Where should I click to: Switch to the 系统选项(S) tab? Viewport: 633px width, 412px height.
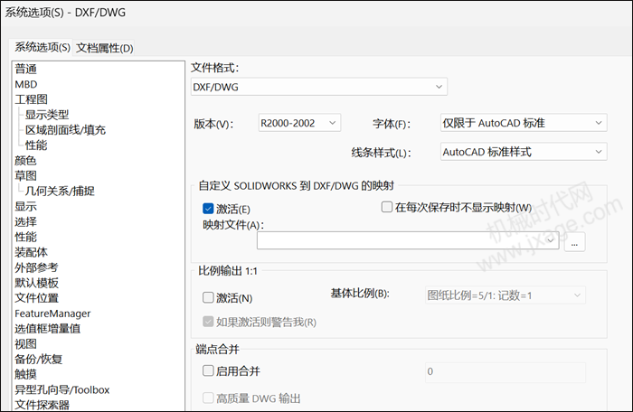(43, 48)
